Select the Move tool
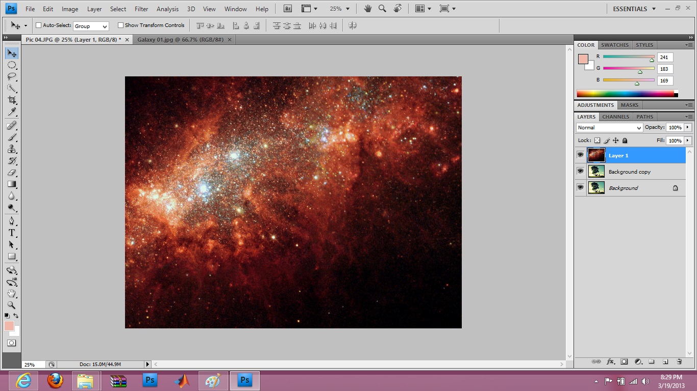697x391 pixels. pos(12,53)
